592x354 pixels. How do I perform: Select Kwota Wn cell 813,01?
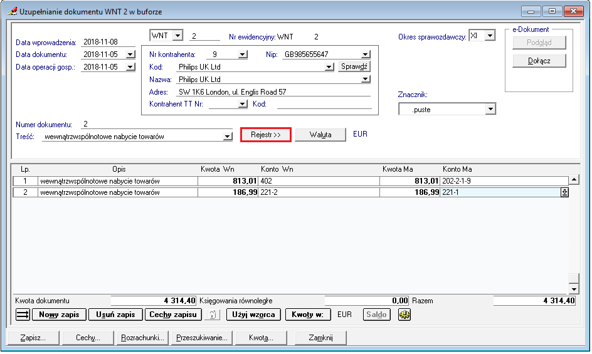click(x=228, y=181)
